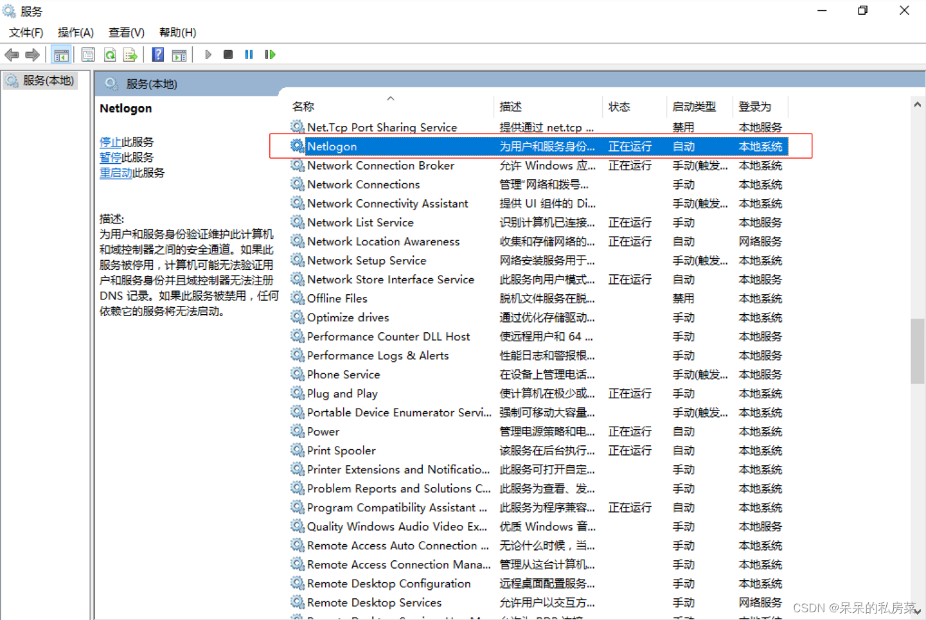Screen dimensions: 926x620
Task: Click the 停止 link to stop the service
Action: coord(111,142)
